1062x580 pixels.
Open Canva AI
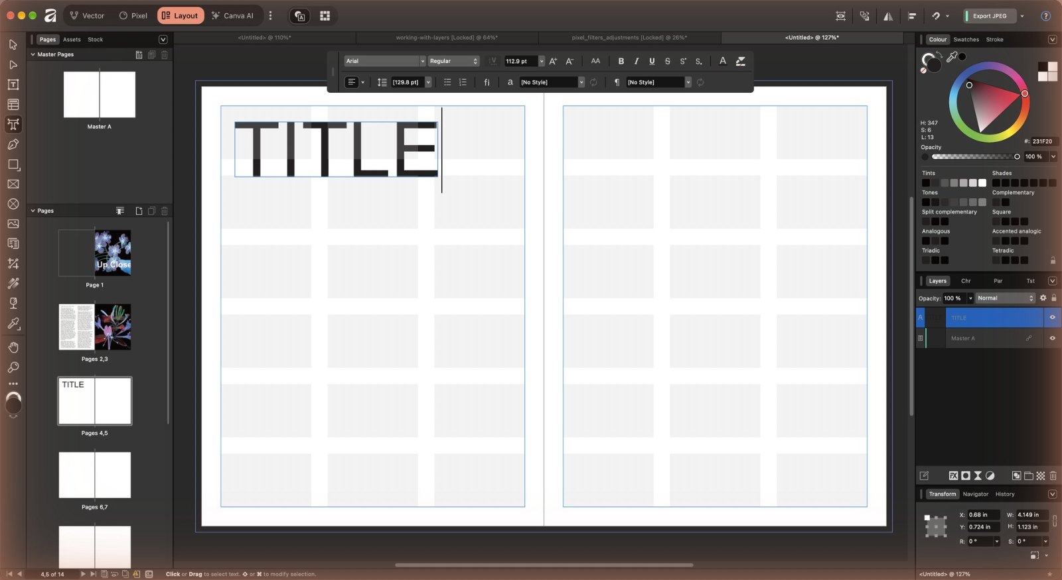pyautogui.click(x=232, y=16)
